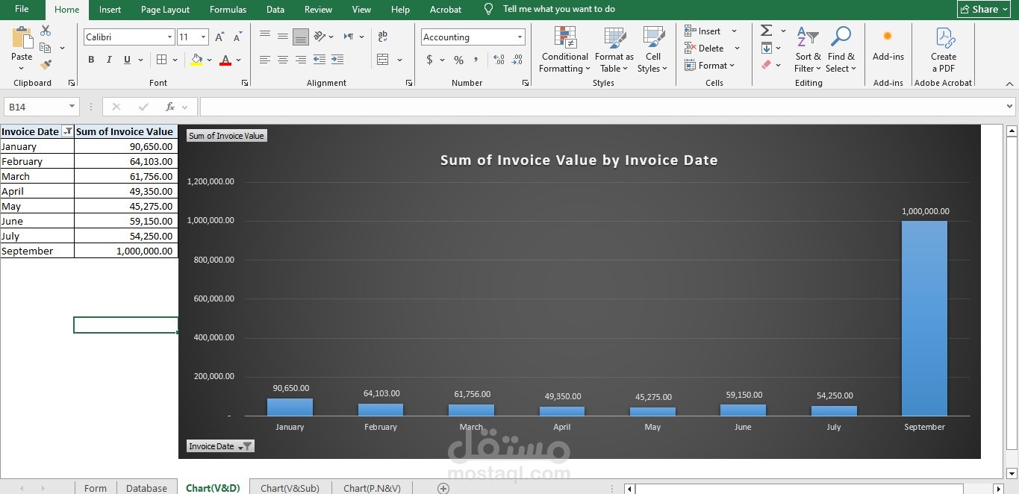Toggle Bold formatting
Image resolution: width=1019 pixels, height=494 pixels.
(91, 60)
